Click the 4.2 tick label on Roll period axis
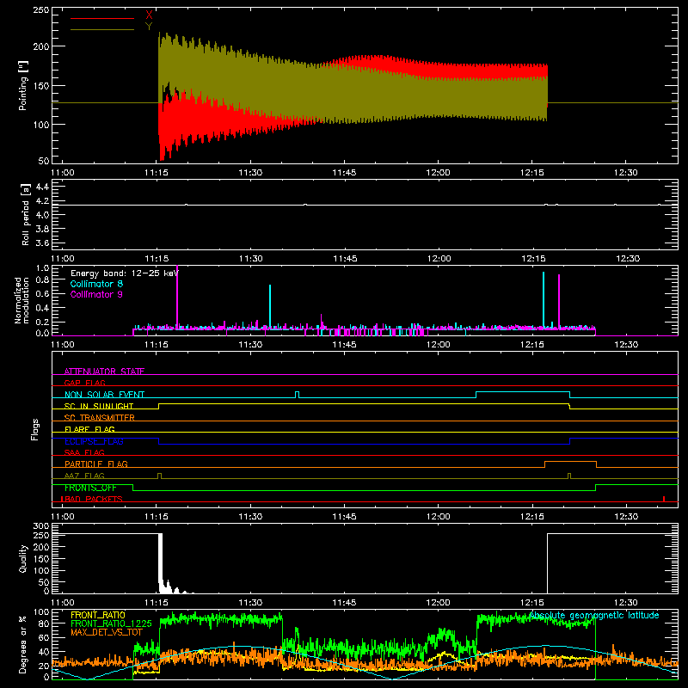The image size is (688, 688). pos(42,201)
